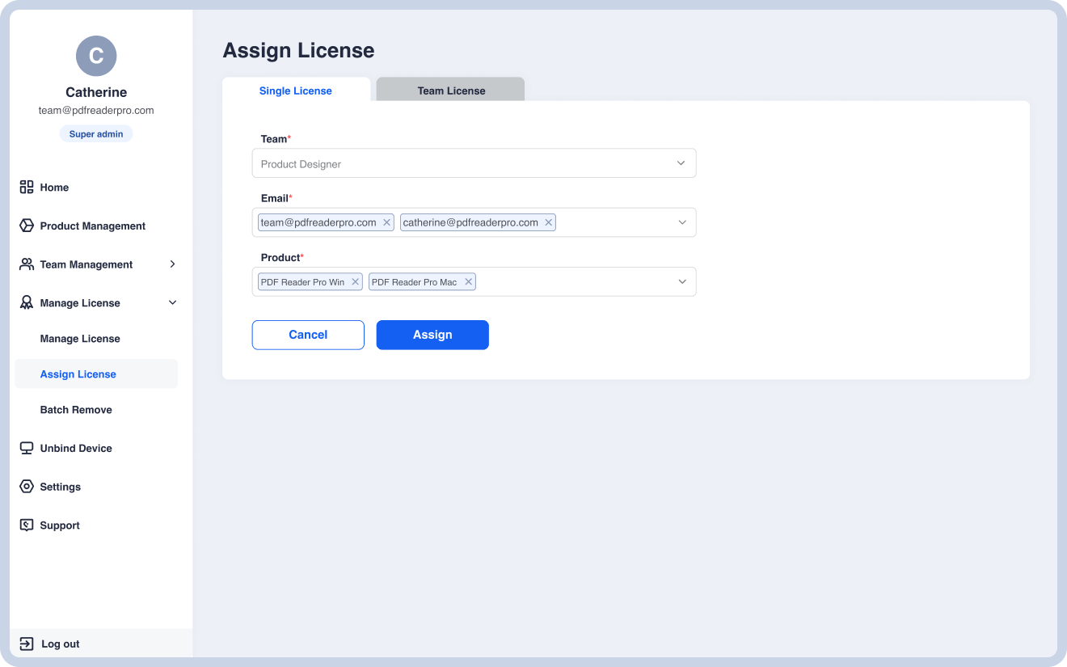The image size is (1067, 667).
Task: Click the Support chat icon
Action: click(27, 526)
